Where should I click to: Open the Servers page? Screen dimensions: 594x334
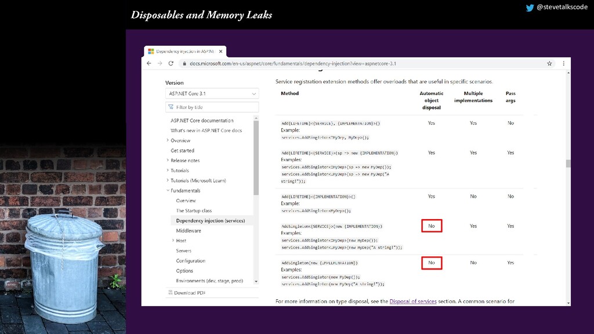click(x=183, y=251)
